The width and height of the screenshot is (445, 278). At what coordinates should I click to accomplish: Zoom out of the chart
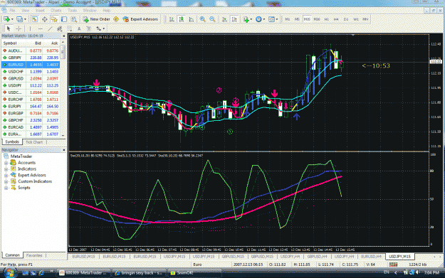[x=212, y=19]
